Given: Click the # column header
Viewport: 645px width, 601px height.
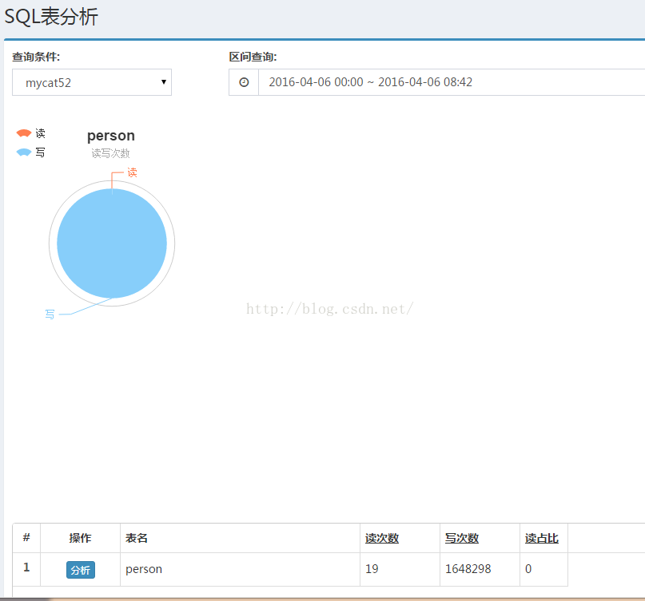Looking at the screenshot, I should (x=26, y=537).
